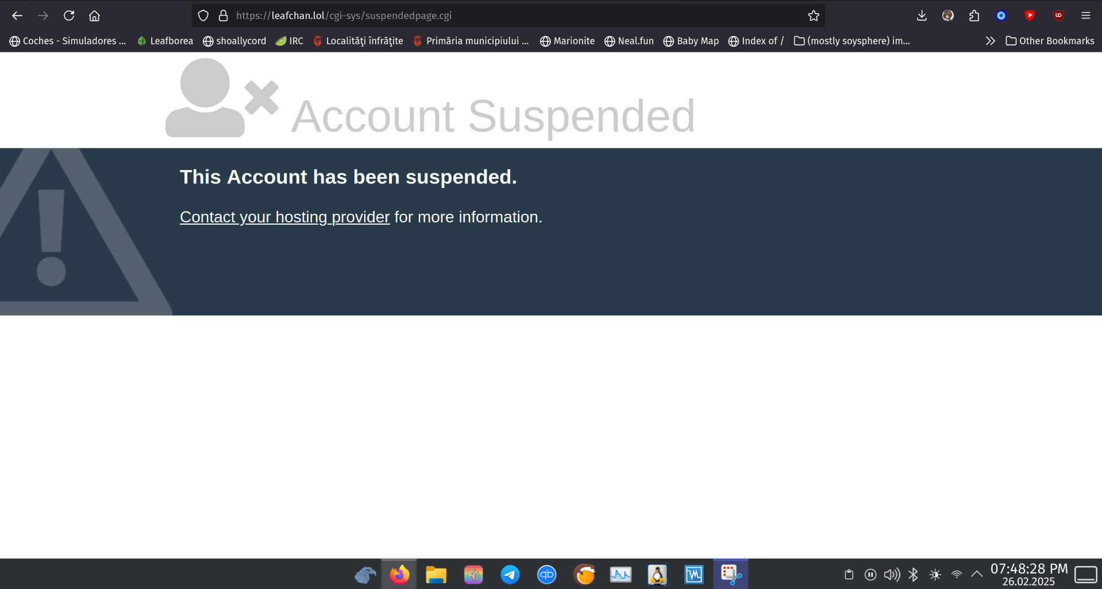Open the volume control in system tray

tap(892, 574)
